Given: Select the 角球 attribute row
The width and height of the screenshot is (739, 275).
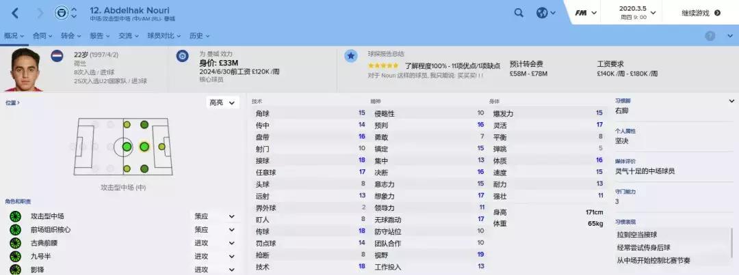Looking at the screenshot, I should click(310, 113).
